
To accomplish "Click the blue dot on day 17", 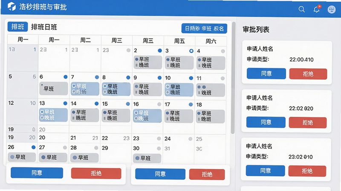I will [x=191, y=104].
